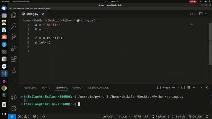Open the Terminal menu
212x119 pixels.
coord(41,9)
